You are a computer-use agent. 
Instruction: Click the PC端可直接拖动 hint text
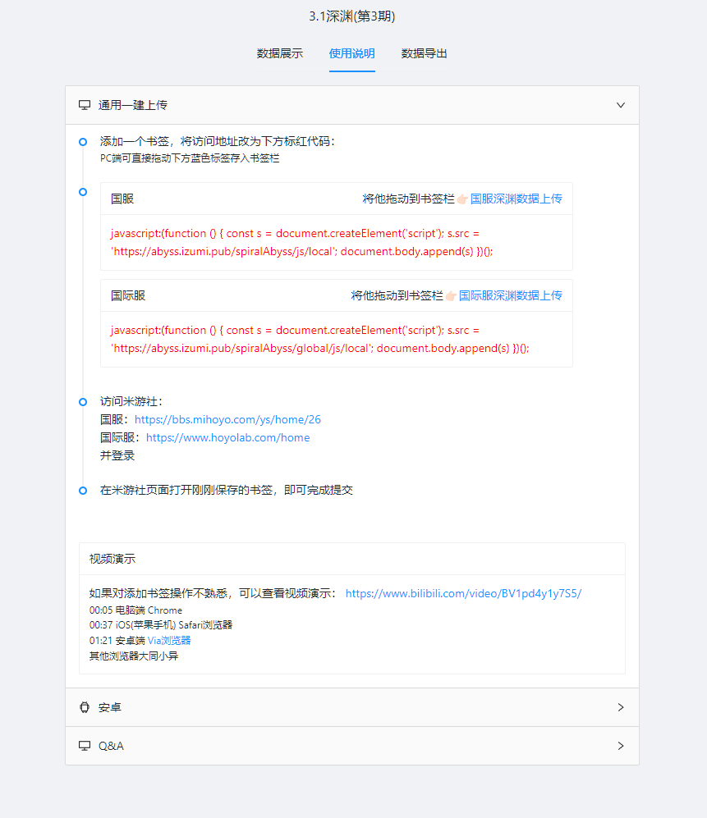point(190,158)
